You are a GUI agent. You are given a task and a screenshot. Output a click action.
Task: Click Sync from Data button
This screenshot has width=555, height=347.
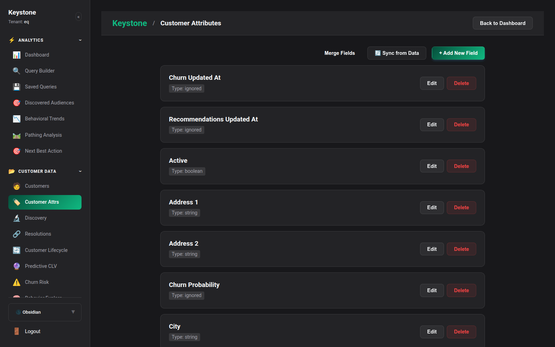coord(397,53)
